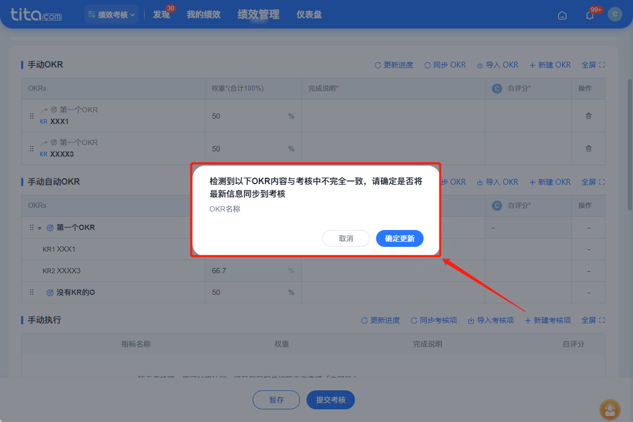Open the 仪表盘 dashboard tab
The height and width of the screenshot is (422, 633).
click(309, 14)
